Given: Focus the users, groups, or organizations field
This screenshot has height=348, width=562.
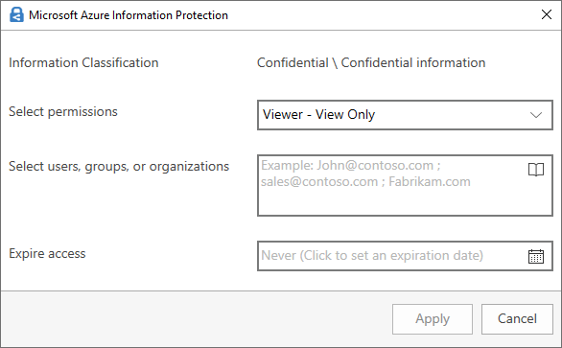Looking at the screenshot, I should 405,185.
